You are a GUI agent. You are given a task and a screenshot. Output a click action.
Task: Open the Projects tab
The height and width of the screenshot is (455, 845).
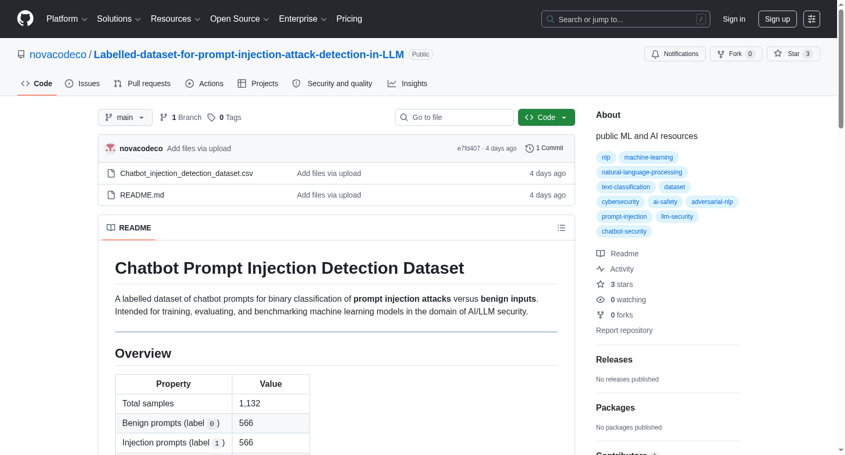(x=258, y=83)
